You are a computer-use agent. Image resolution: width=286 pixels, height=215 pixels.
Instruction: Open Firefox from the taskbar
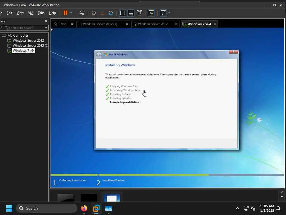pos(84,208)
